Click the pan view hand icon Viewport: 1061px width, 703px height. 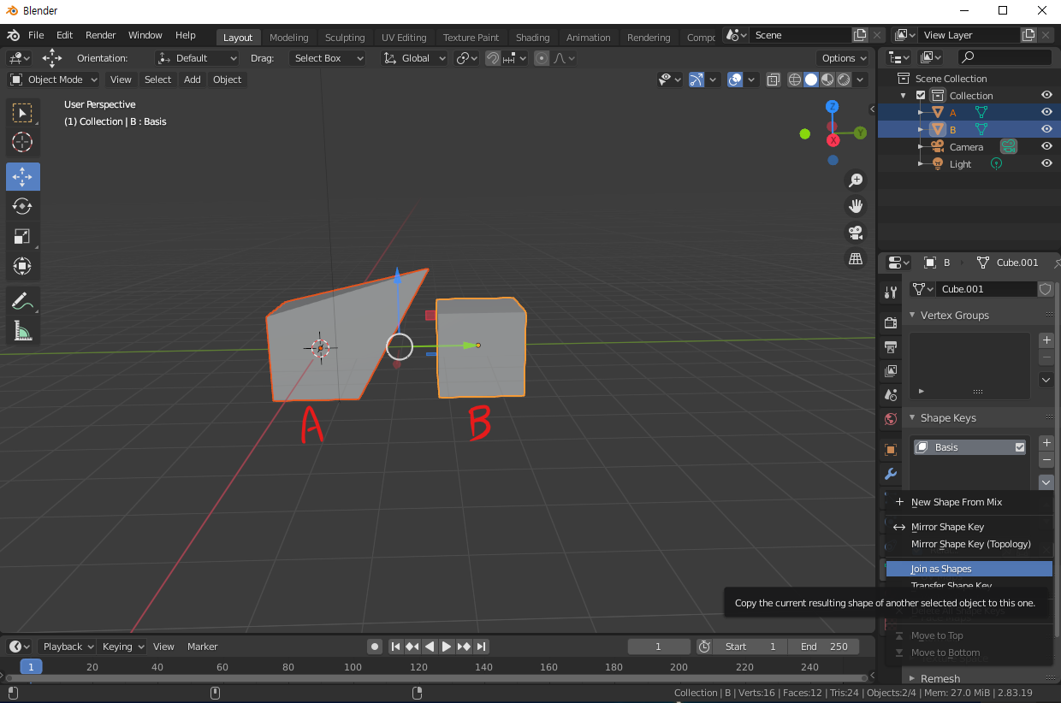855,205
